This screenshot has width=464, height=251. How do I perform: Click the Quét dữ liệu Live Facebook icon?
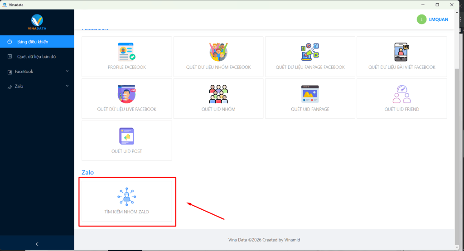[126, 94]
